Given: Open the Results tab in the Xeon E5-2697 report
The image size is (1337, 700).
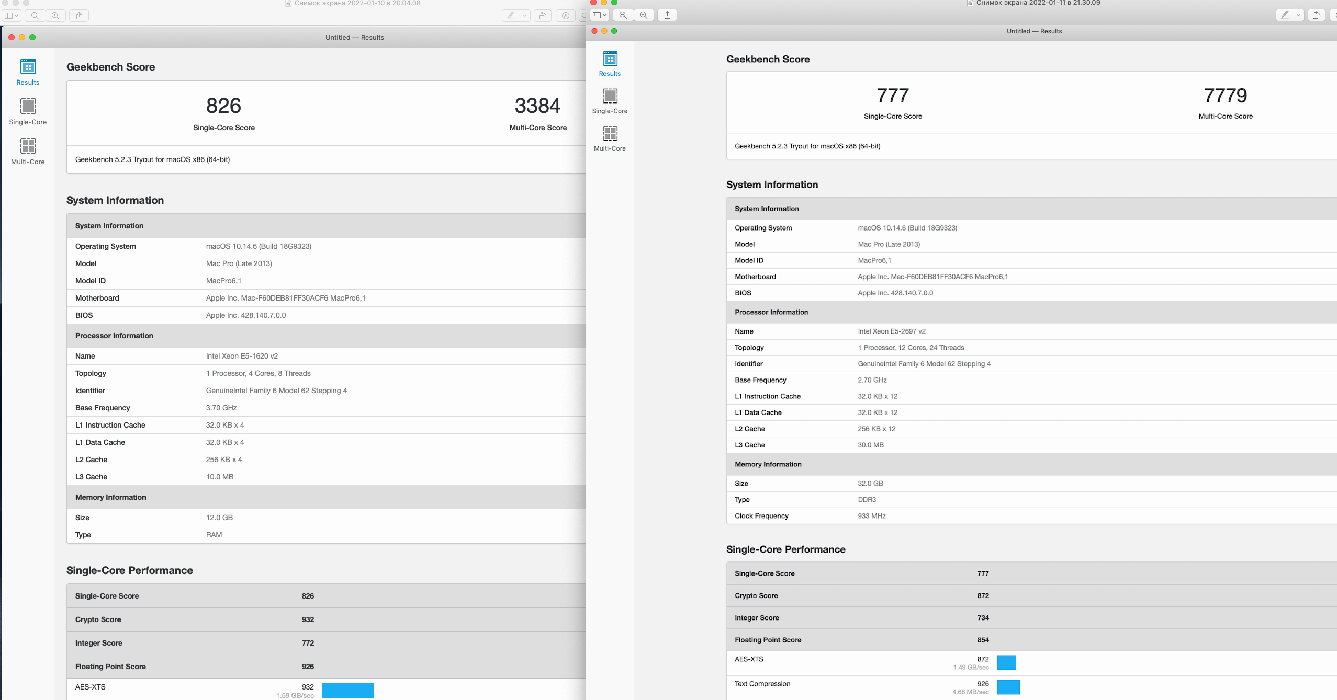Looking at the screenshot, I should coord(610,64).
